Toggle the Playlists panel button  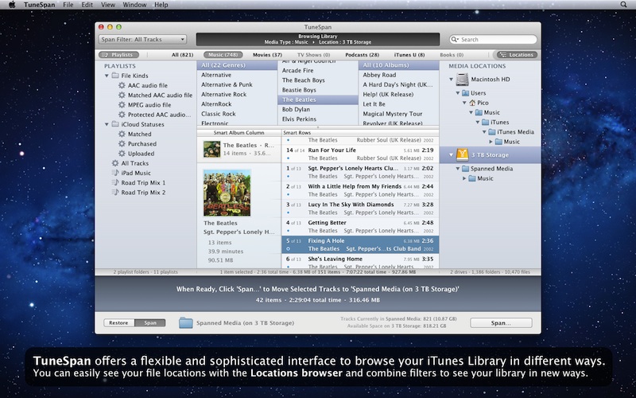tap(118, 55)
